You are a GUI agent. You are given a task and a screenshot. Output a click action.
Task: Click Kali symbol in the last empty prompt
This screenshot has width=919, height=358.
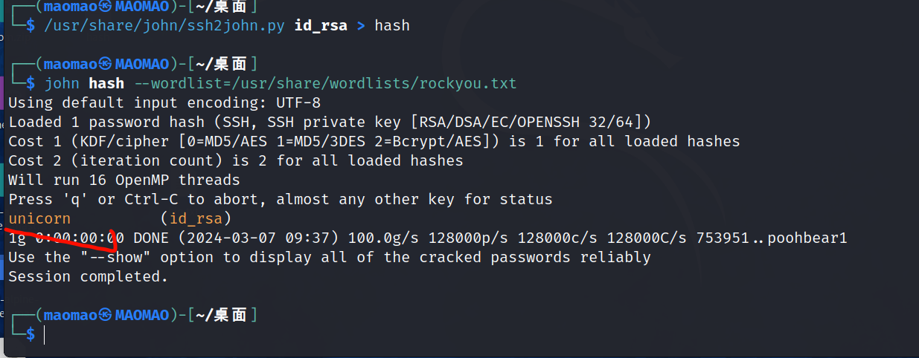[x=106, y=316]
